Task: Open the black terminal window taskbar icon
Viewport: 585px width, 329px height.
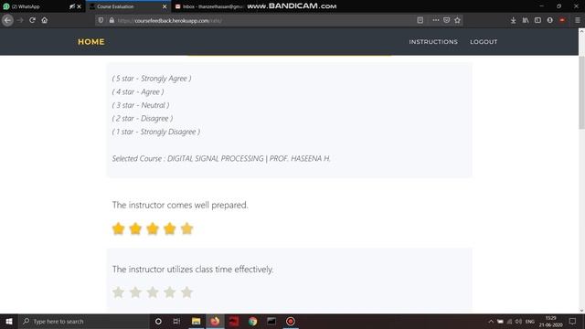Action: pyautogui.click(x=271, y=321)
